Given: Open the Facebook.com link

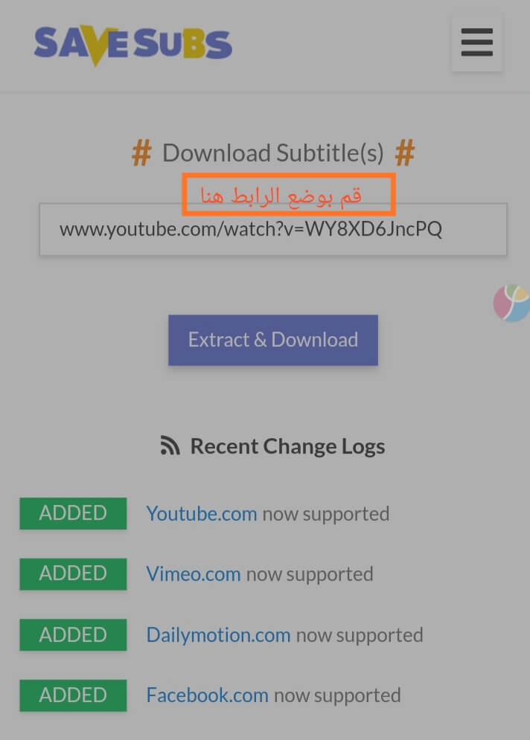Looking at the screenshot, I should point(208,695).
